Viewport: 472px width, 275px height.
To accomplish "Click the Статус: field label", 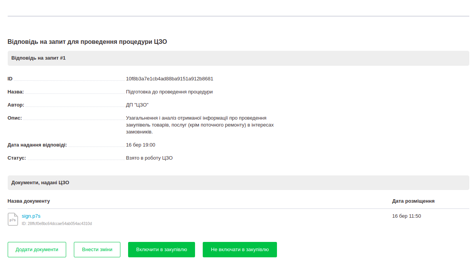I will click(17, 158).
